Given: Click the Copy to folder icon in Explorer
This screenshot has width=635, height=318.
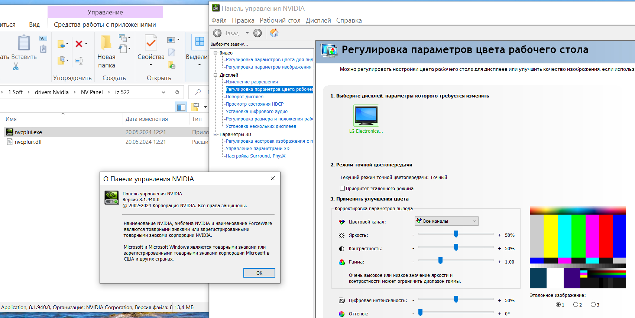Looking at the screenshot, I should click(61, 60).
